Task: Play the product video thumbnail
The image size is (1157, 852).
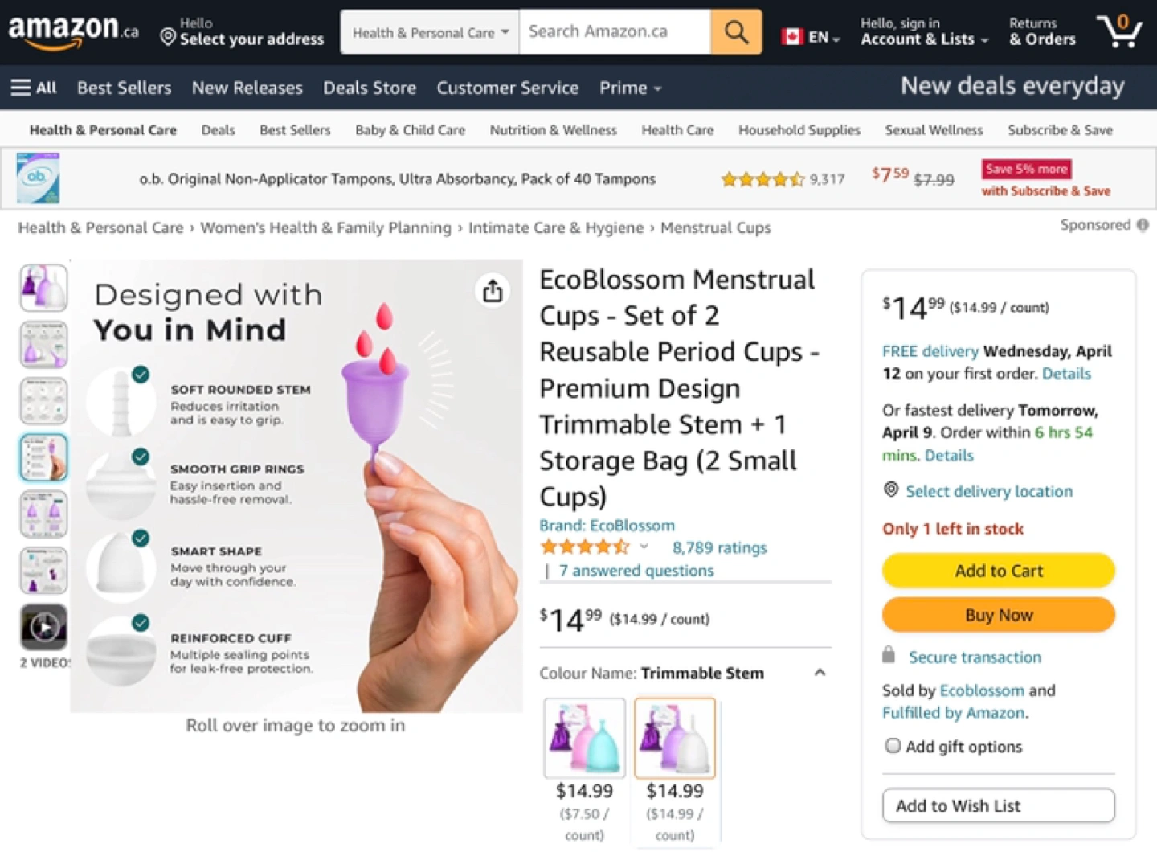Action: tap(43, 626)
